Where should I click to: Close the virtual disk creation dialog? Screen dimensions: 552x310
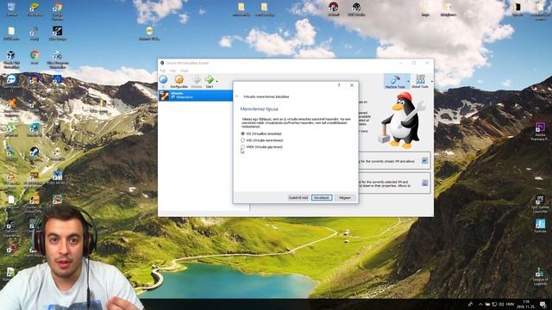352,85
